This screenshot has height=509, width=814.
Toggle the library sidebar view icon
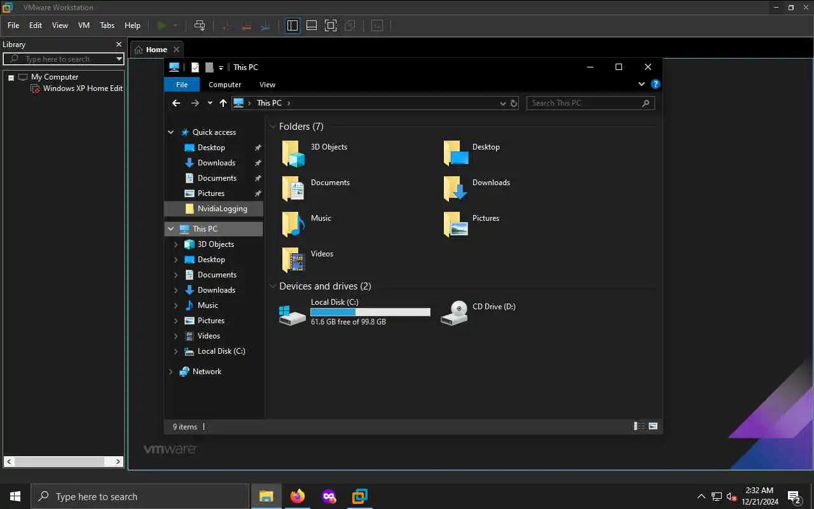click(x=292, y=25)
